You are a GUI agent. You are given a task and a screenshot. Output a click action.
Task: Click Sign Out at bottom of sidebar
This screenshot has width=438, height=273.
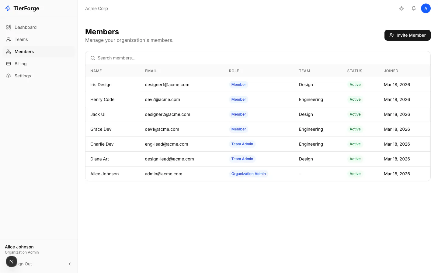pyautogui.click(x=23, y=264)
